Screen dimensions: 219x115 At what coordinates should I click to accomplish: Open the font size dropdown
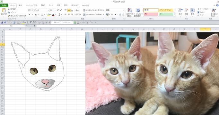(55, 10)
